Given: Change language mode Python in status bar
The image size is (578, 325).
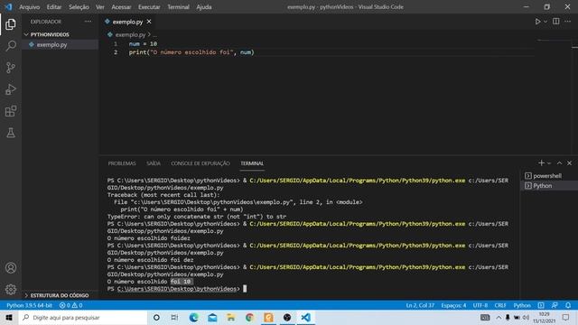Looking at the screenshot, I should pyautogui.click(x=522, y=305).
